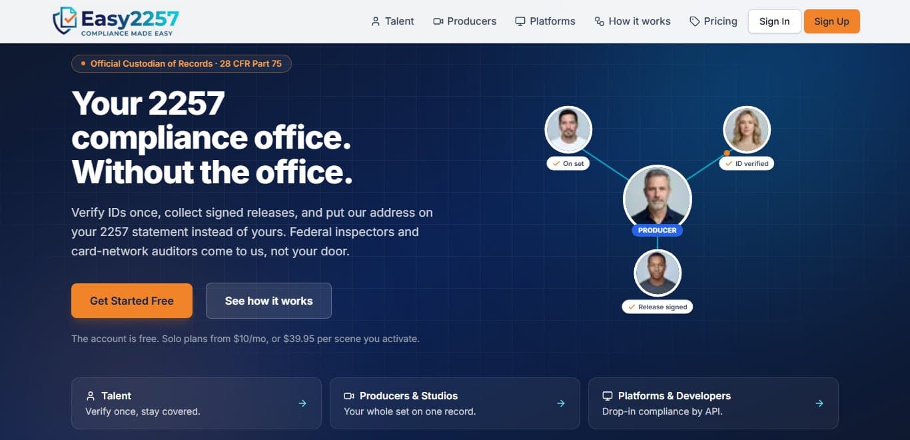910x440 pixels.
Task: Click the workflow icon beside How it works
Action: pyautogui.click(x=599, y=21)
